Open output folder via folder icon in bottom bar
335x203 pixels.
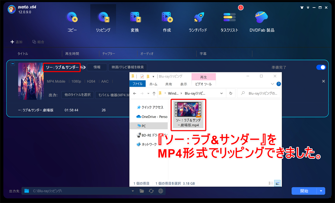point(142,191)
